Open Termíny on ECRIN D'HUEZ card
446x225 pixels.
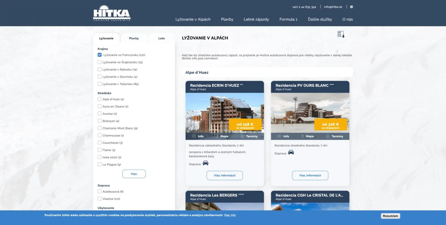pyautogui.click(x=249, y=136)
